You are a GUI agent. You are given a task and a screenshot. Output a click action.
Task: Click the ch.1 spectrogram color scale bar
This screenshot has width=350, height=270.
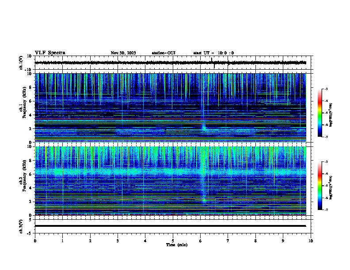click(x=320, y=113)
